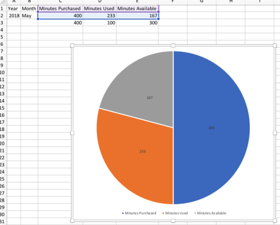Click the Minutes Purchased legend entry
This screenshot has height=225, width=280.
139,213
